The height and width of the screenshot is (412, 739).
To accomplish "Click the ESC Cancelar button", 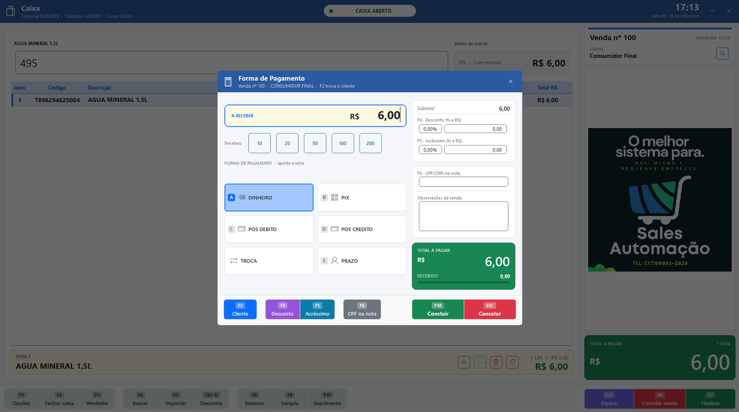I will click(x=490, y=309).
